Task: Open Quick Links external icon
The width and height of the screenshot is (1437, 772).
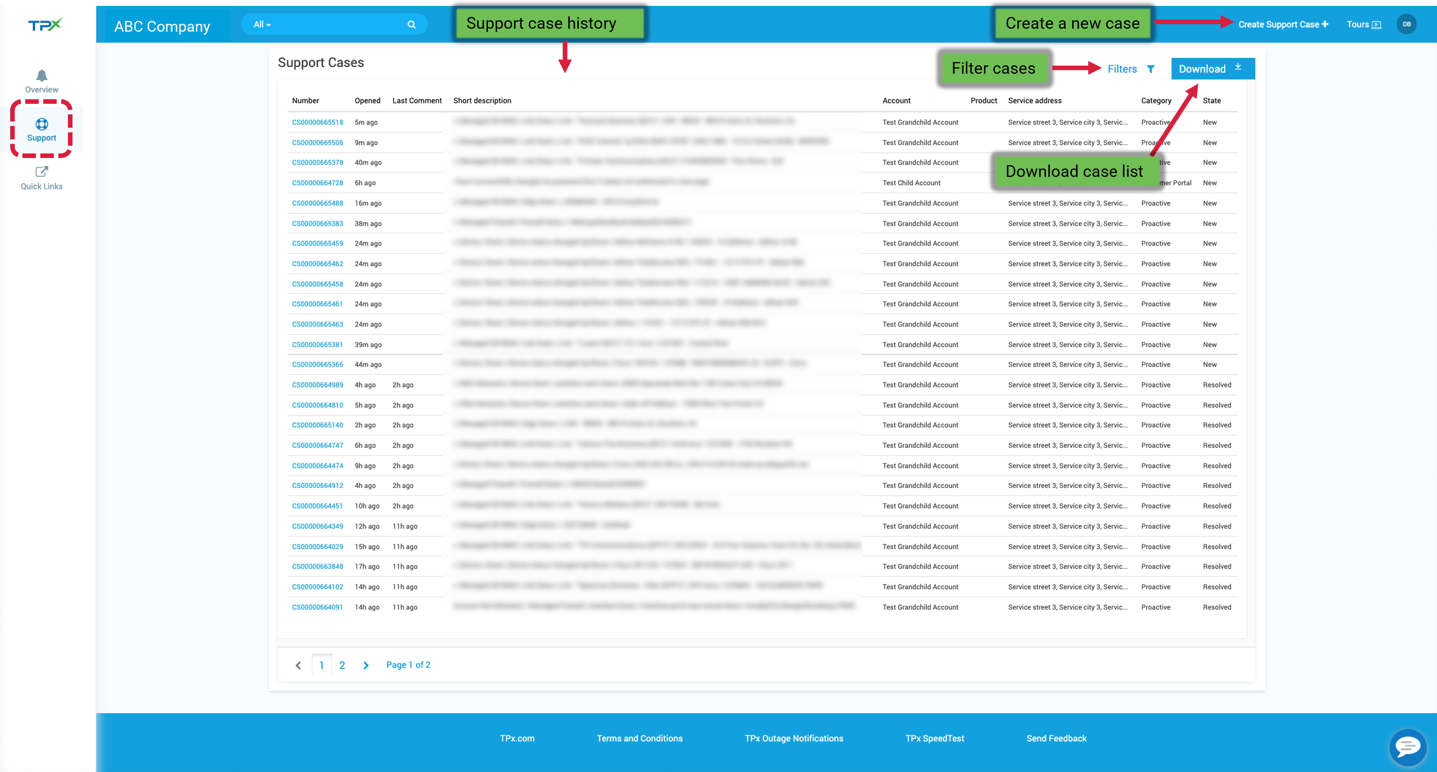Action: tap(42, 172)
